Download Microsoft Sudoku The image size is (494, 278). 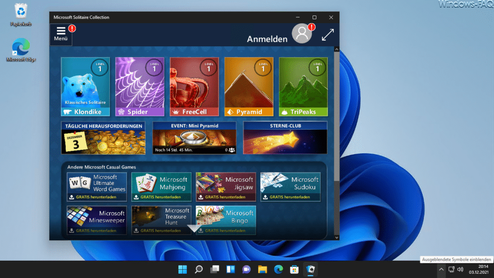click(x=290, y=187)
